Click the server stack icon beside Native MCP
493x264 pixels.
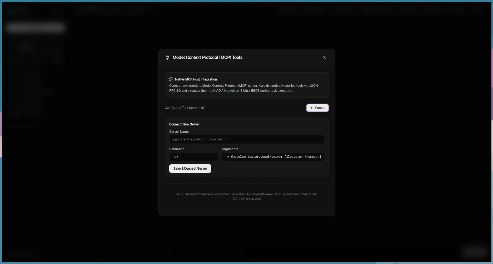pyautogui.click(x=171, y=79)
